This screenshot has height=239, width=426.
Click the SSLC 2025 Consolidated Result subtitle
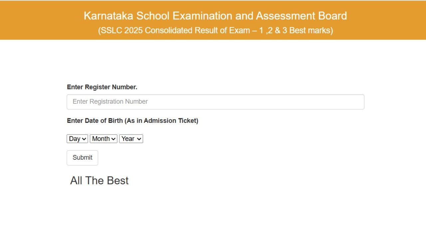(215, 31)
